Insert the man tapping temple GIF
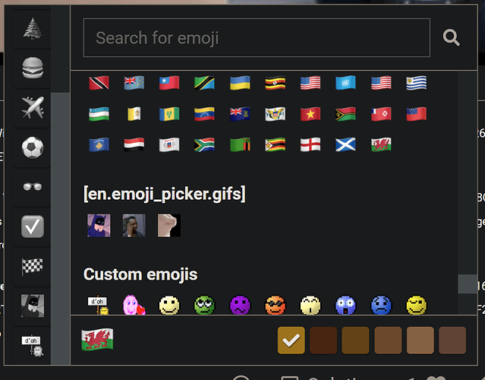 (x=134, y=226)
